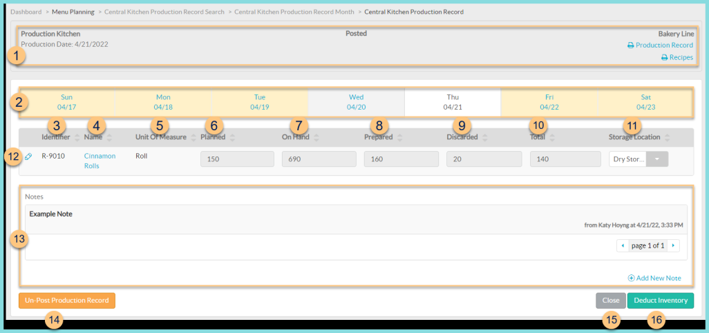Click the printer icon beside Recipes
709x333 pixels.
pyautogui.click(x=664, y=58)
